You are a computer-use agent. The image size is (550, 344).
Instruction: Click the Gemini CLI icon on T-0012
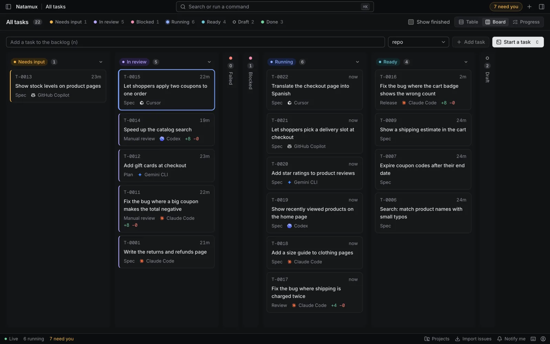pyautogui.click(x=140, y=175)
